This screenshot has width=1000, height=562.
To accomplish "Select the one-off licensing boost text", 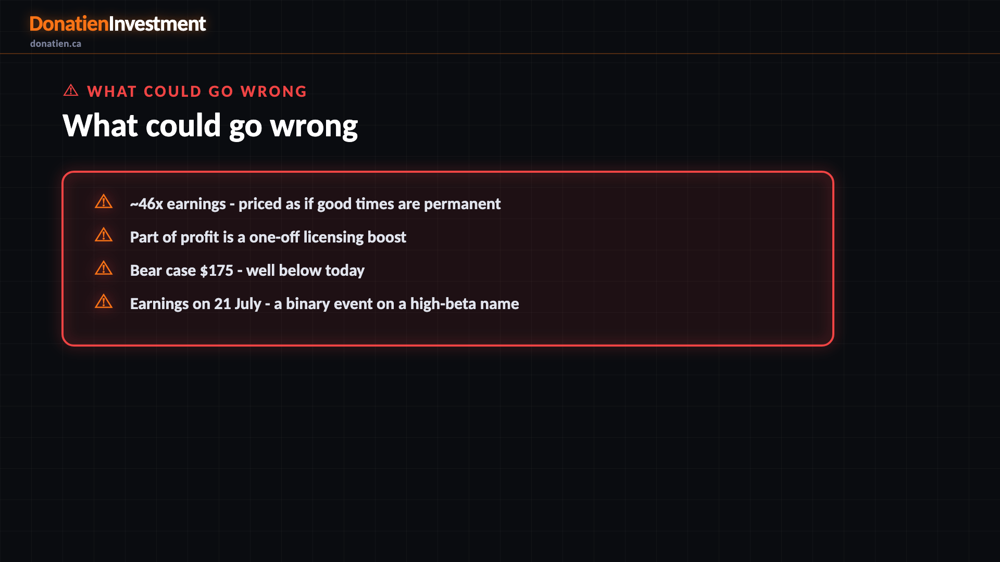I will pyautogui.click(x=328, y=237).
